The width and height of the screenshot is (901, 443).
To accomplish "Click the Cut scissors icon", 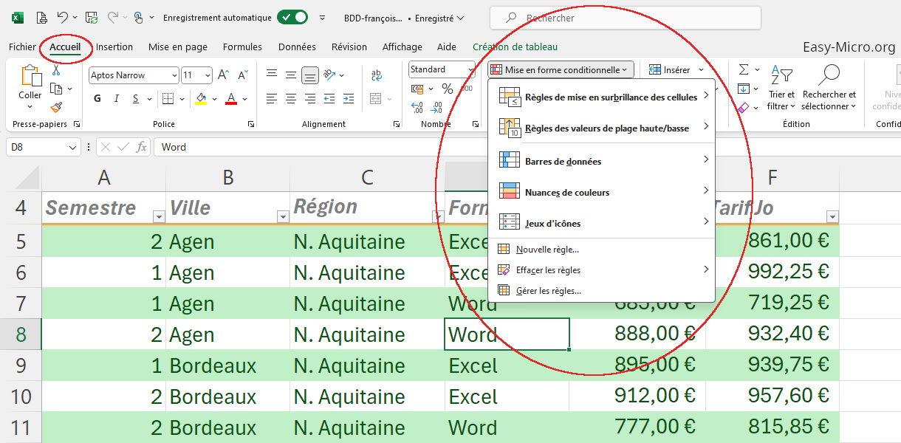I will pyautogui.click(x=56, y=70).
